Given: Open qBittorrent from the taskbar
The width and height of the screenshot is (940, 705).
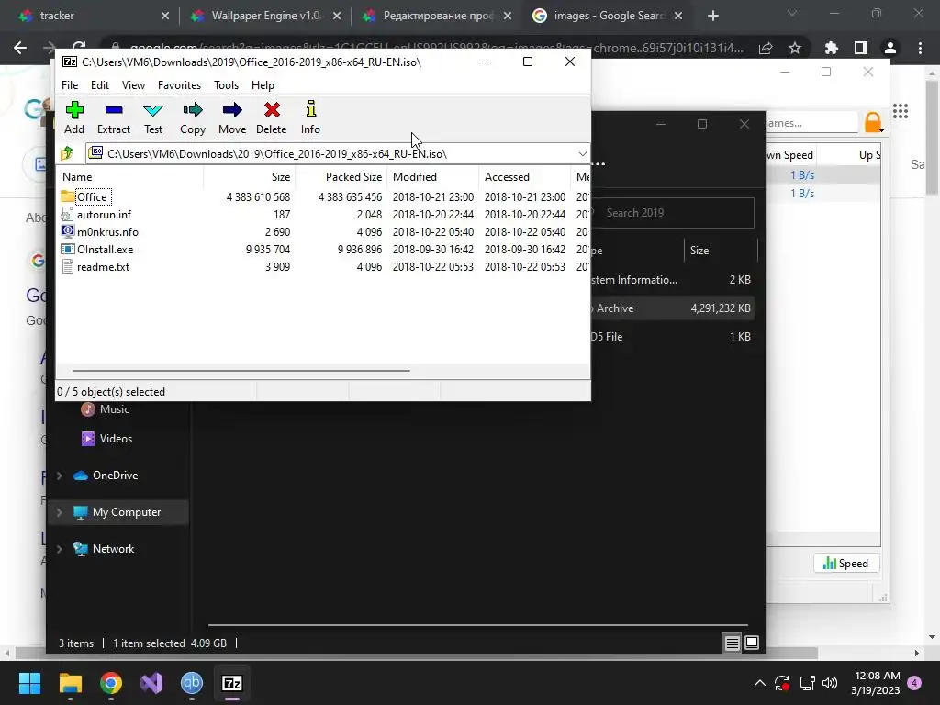Looking at the screenshot, I should click(192, 683).
